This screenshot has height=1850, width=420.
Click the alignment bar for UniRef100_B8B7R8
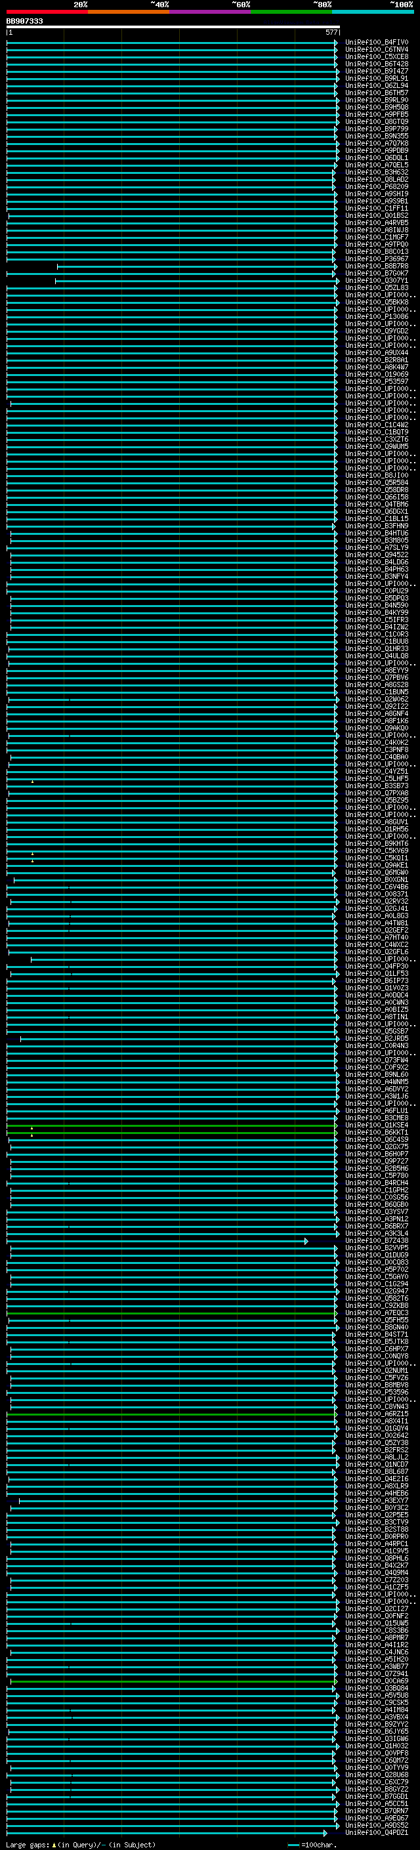pyautogui.click(x=197, y=266)
